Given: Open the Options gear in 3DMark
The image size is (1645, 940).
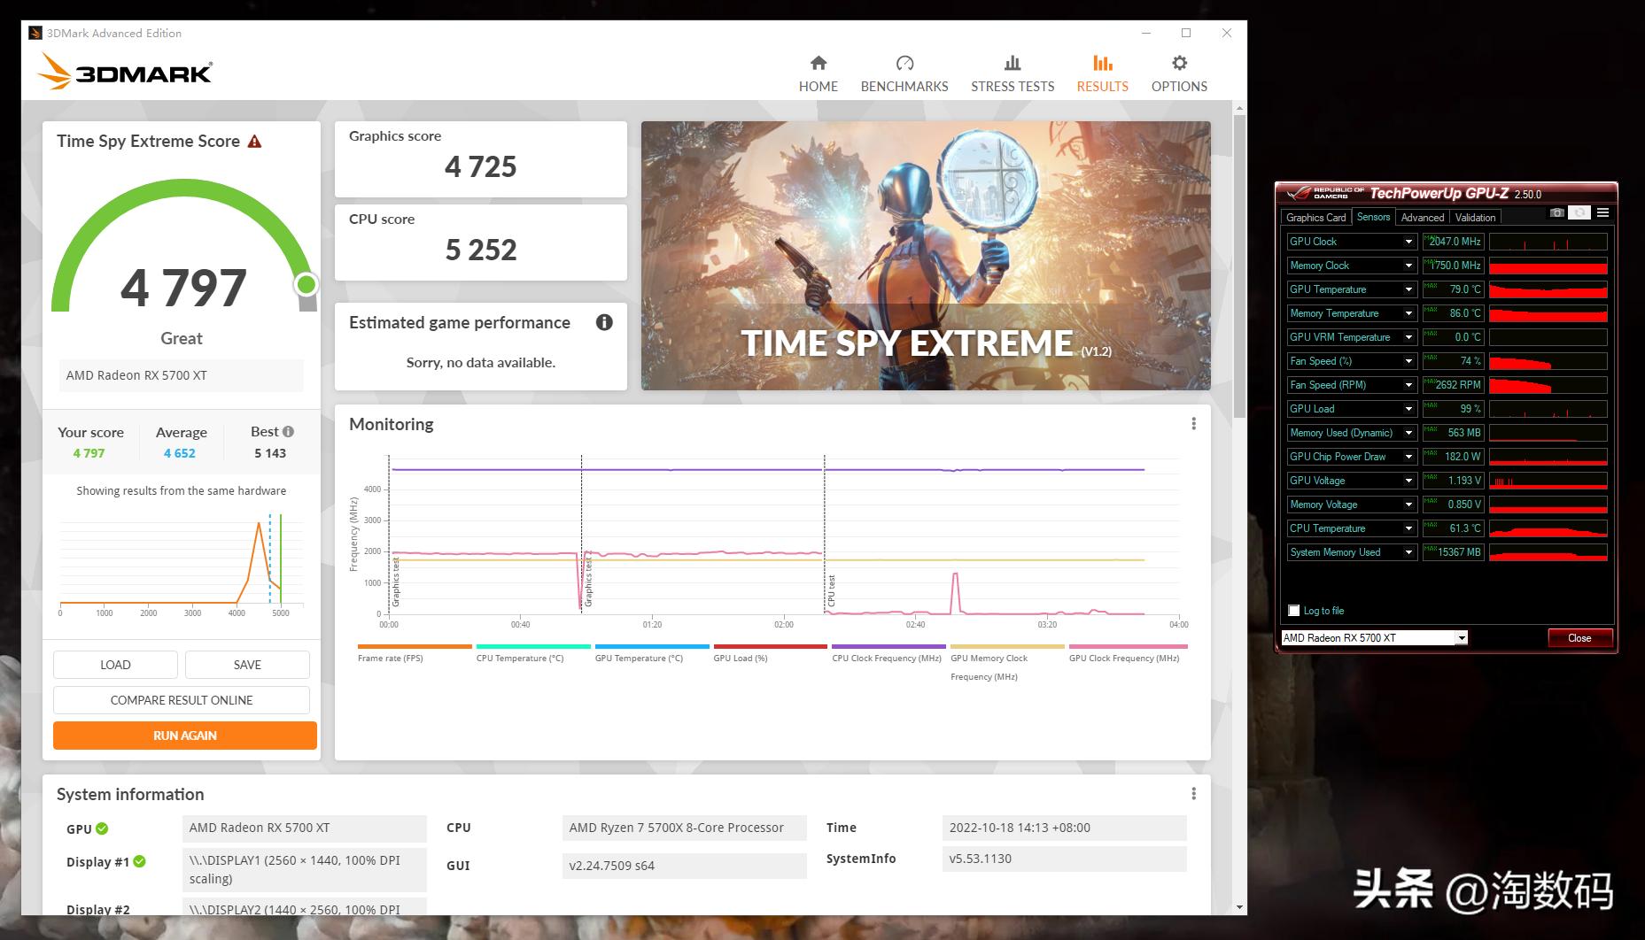Looking at the screenshot, I should pos(1178,73).
